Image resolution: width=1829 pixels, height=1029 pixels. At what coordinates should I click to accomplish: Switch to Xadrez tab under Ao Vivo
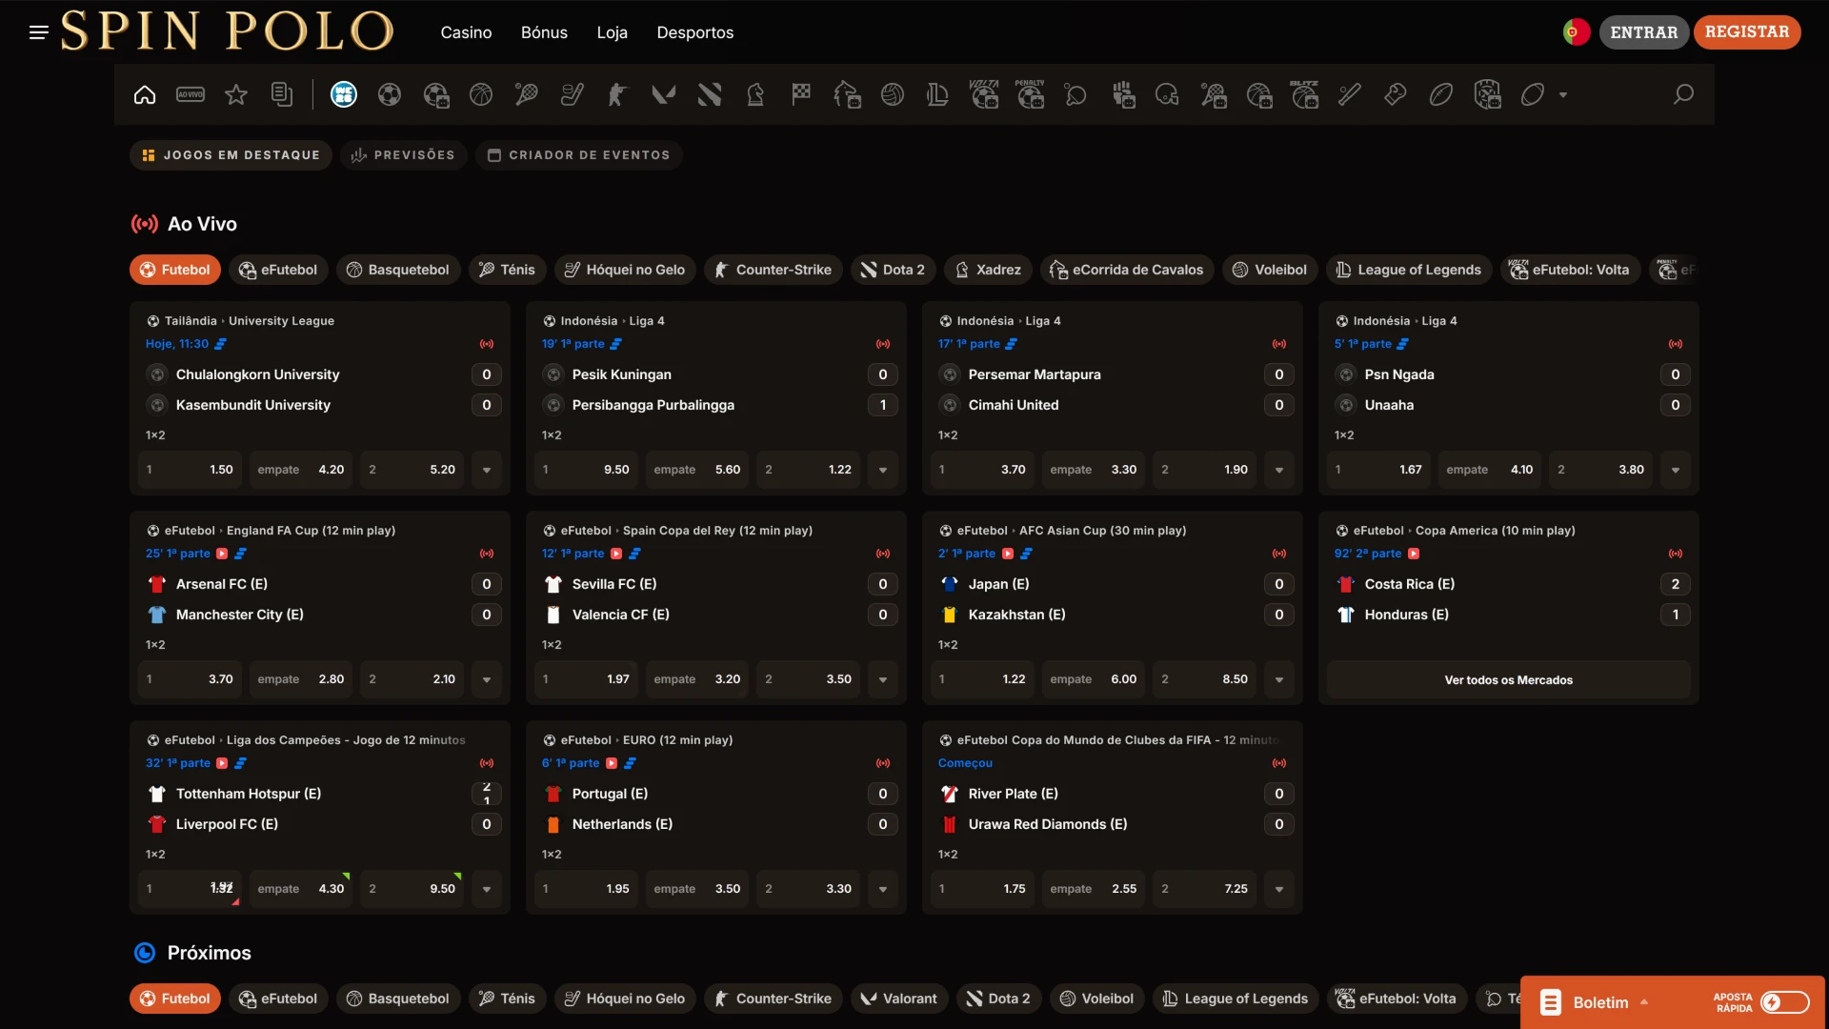click(988, 270)
